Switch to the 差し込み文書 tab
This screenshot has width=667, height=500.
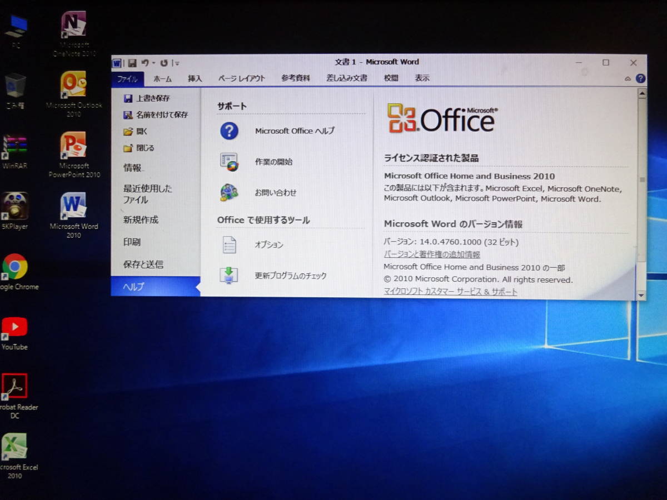347,78
